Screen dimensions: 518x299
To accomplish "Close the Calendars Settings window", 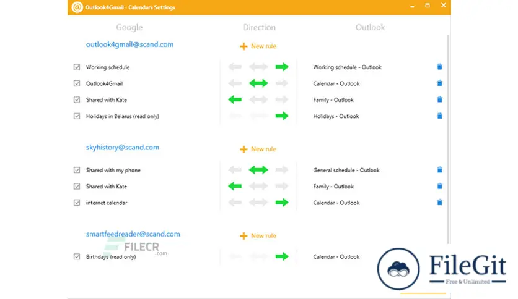I will click(444, 6).
